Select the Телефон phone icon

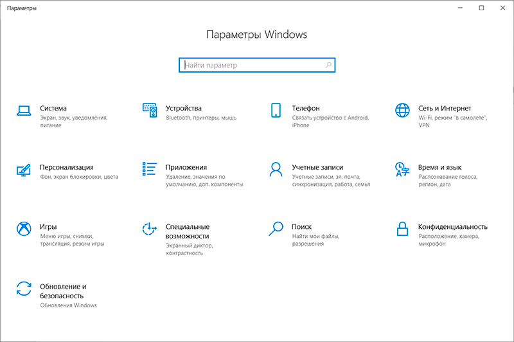[276, 110]
